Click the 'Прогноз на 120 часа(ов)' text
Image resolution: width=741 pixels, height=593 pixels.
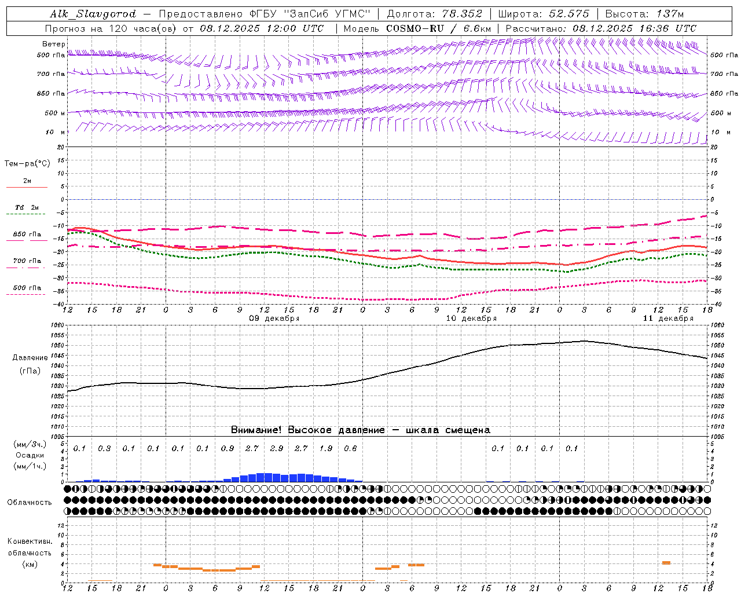click(x=112, y=28)
